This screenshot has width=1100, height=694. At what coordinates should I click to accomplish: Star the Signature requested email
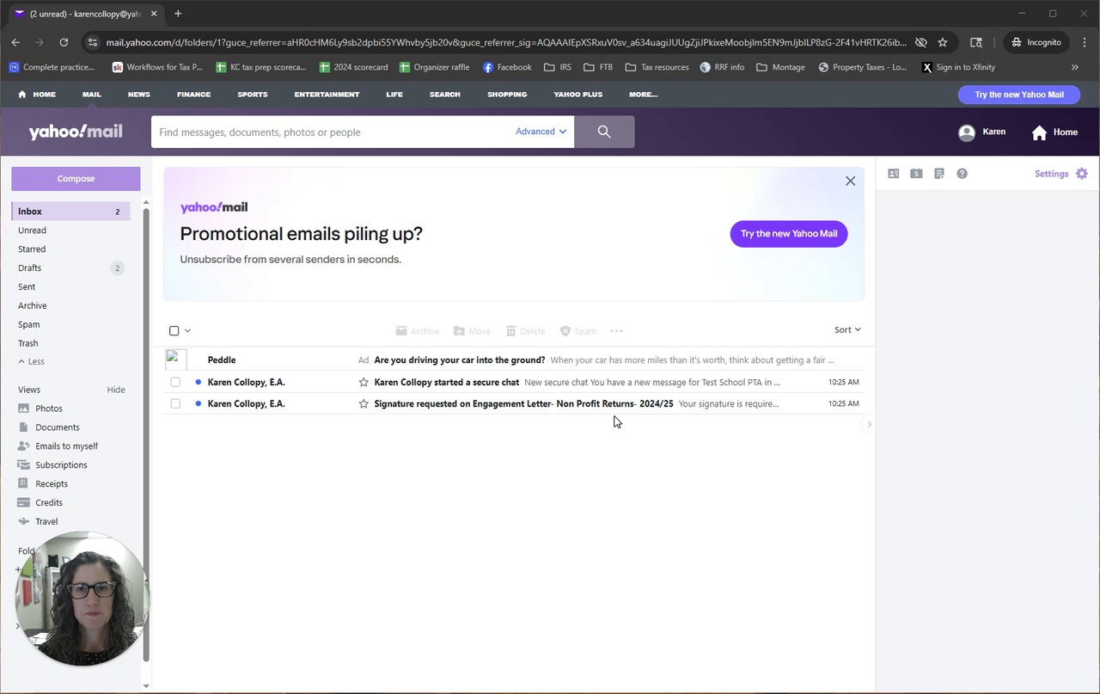[364, 403]
